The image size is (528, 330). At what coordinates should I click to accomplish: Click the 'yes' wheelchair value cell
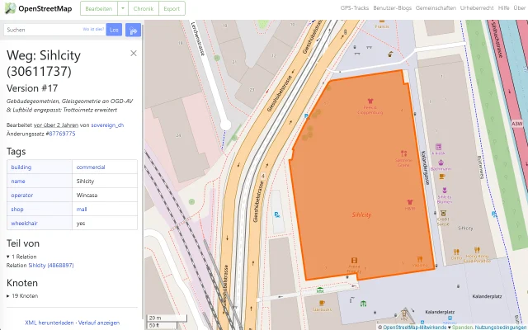pos(105,224)
